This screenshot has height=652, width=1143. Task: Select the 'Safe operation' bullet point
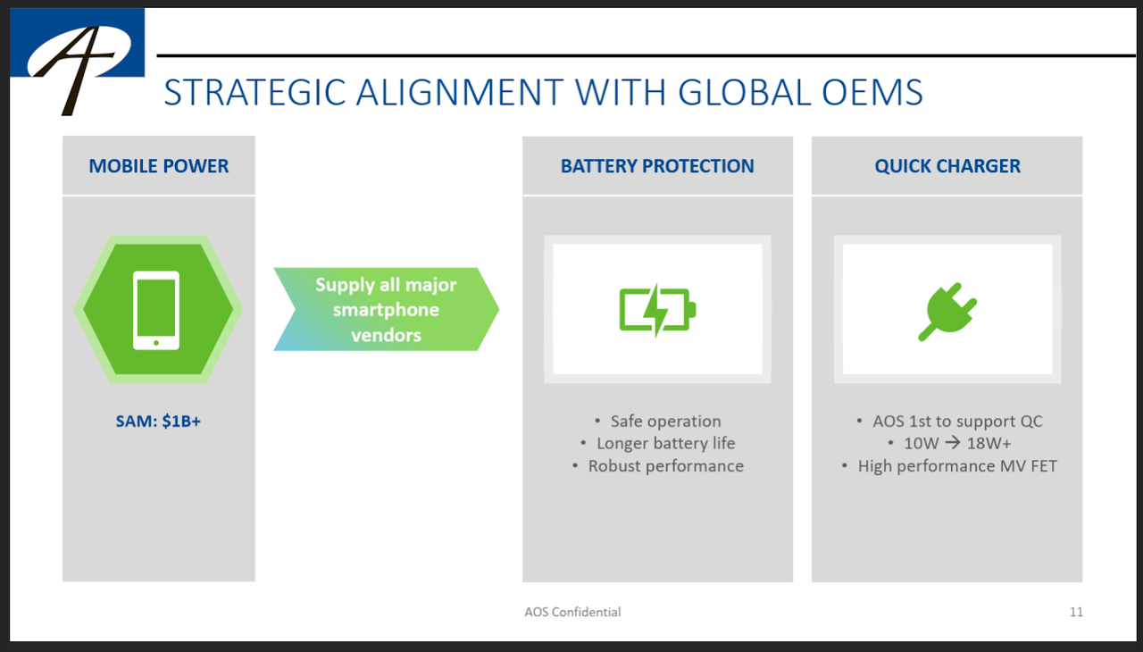666,420
